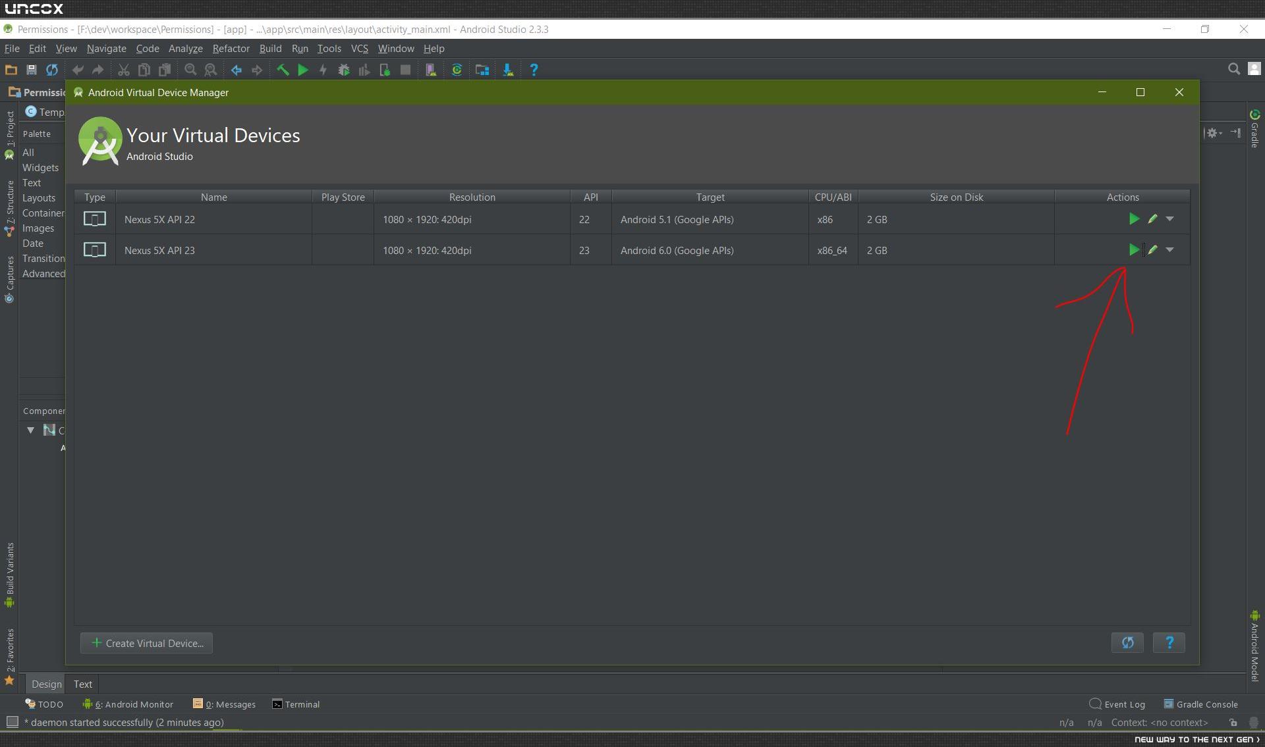Click the SDK Manager toolbar icon
Screen dimensions: 1265x747
pyautogui.click(x=508, y=70)
